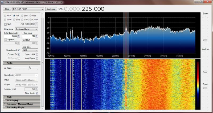Click the left panel scrollbar down arrow
Image resolution: width=213 pixels, height=113 pixels.
pos(43,108)
